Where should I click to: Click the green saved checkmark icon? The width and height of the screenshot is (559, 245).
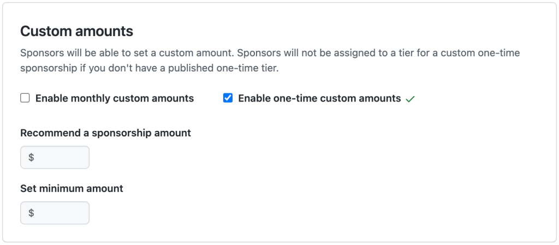click(411, 99)
